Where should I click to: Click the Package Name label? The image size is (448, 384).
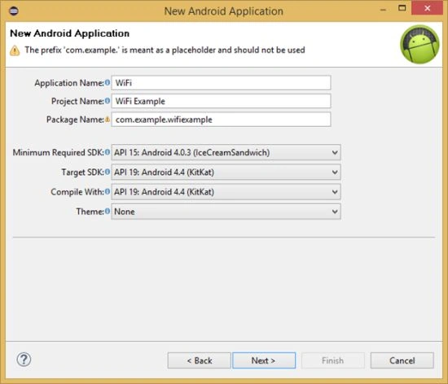pyautogui.click(x=75, y=120)
